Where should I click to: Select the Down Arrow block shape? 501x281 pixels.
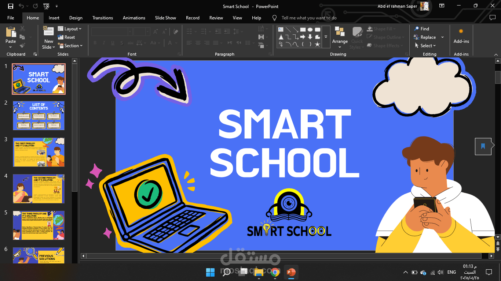[310, 37]
